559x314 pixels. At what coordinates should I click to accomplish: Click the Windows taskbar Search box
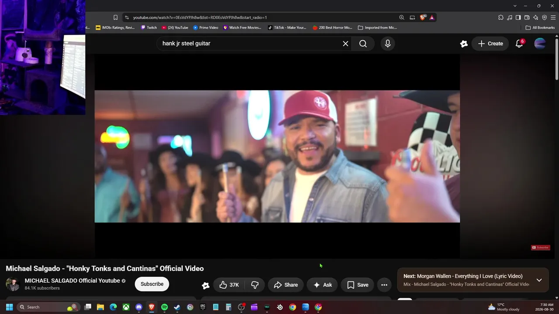tap(49, 307)
